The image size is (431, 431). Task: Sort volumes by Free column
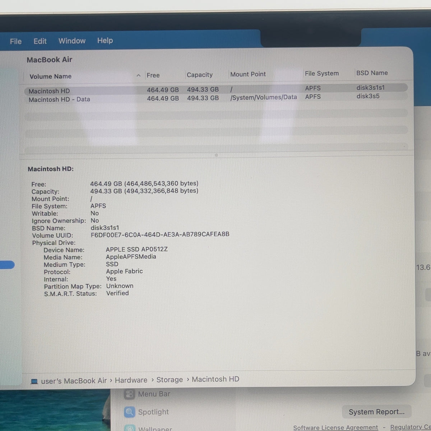(153, 75)
